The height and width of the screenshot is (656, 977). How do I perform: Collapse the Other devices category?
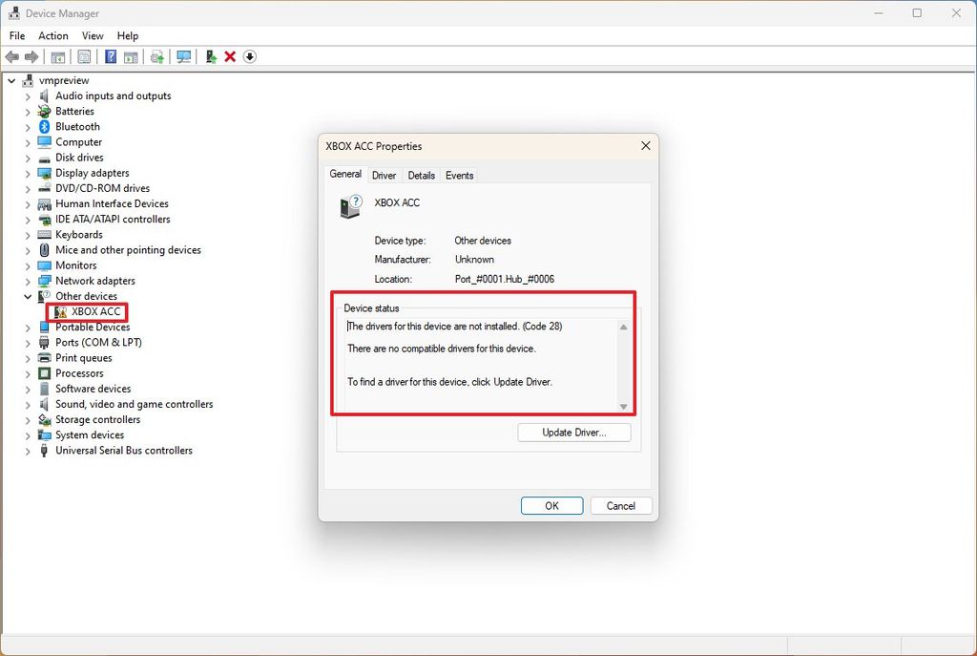click(28, 296)
